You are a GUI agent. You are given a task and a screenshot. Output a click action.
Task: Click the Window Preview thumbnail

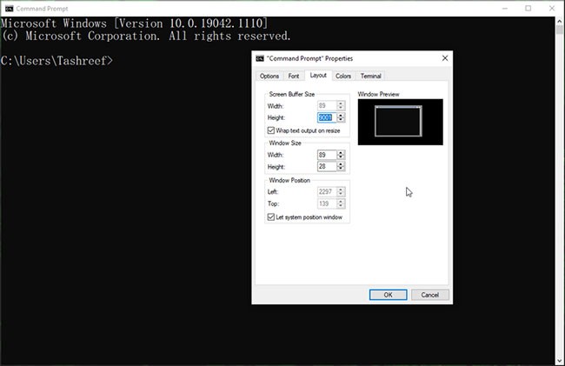pyautogui.click(x=400, y=122)
